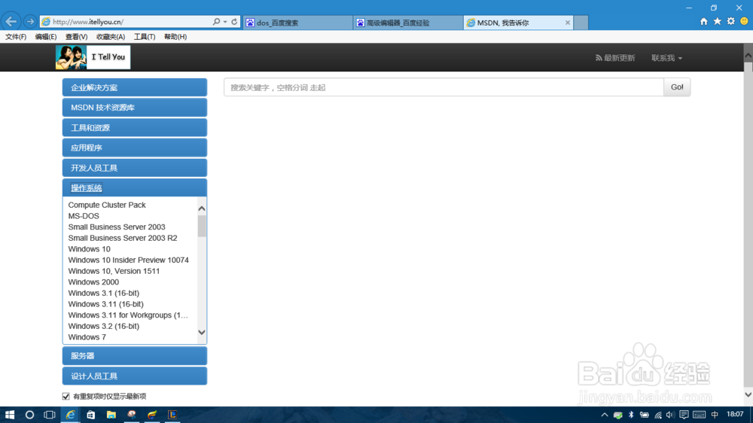Screen dimensions: 753x423
Task: Switch to the dos_百度搜索 tab
Action: (x=297, y=23)
